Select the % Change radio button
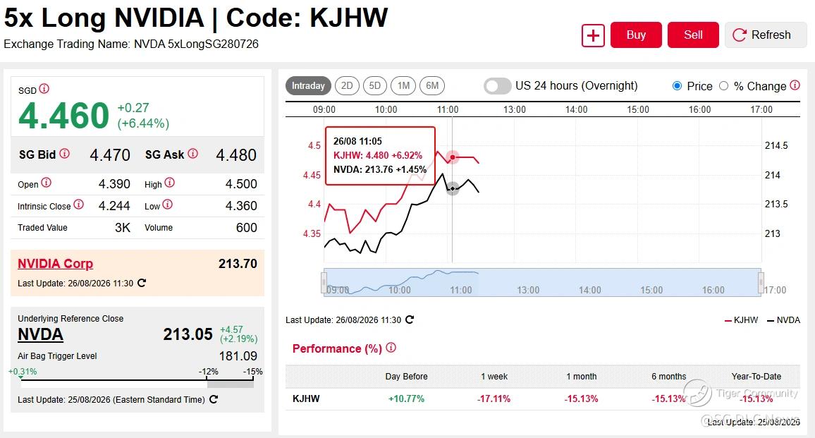This screenshot has height=438, width=815. (723, 86)
